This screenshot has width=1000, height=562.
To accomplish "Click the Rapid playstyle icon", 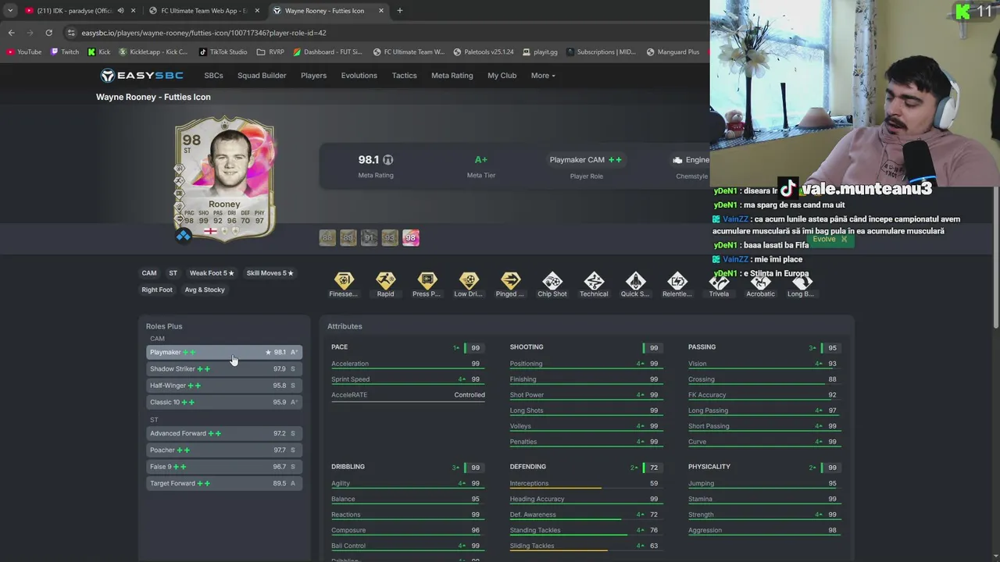I will pos(385,280).
